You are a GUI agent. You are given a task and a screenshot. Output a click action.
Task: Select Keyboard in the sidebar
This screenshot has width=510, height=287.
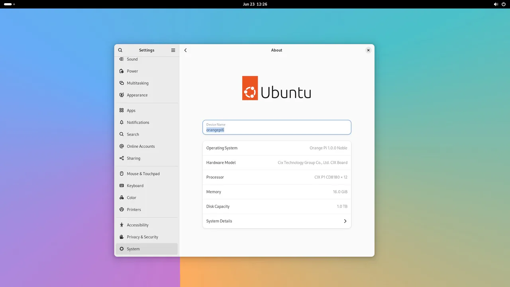coord(147,186)
